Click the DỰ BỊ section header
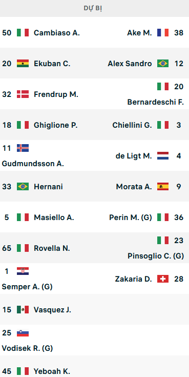This screenshot has height=377, width=189. [x=93, y=8]
